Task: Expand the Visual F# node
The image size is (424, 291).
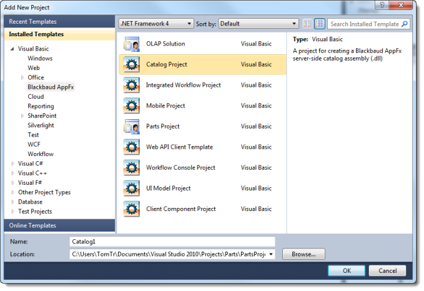Action: [12, 183]
